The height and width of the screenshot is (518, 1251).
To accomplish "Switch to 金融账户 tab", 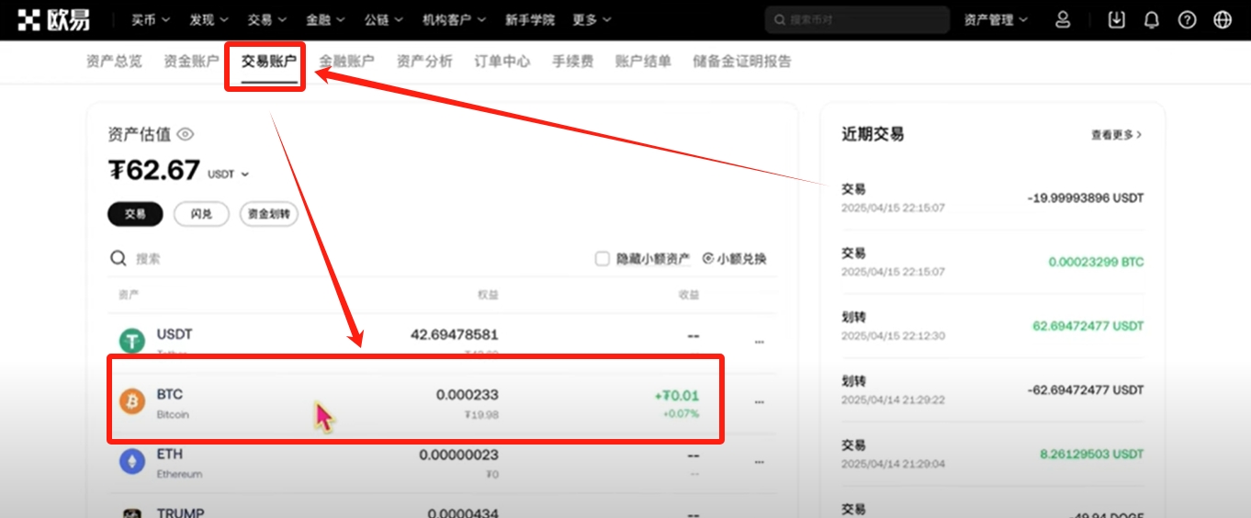I will click(x=346, y=62).
